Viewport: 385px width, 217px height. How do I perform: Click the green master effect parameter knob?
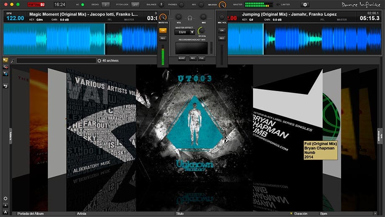coord(202,31)
